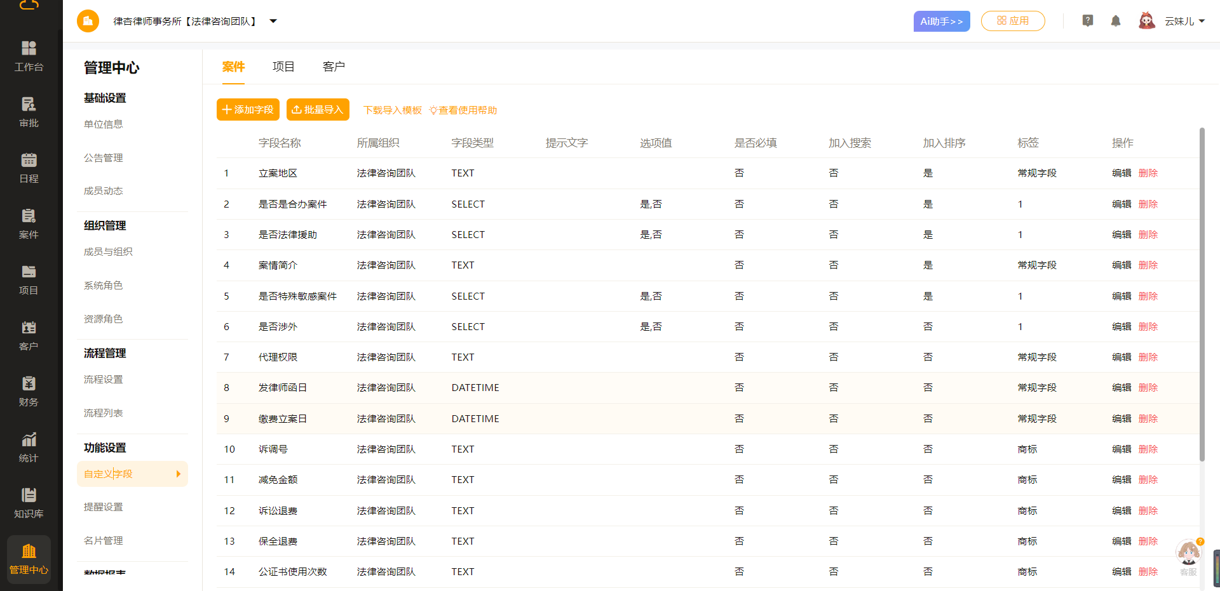Click the vertical table scrollbar

(1202, 292)
